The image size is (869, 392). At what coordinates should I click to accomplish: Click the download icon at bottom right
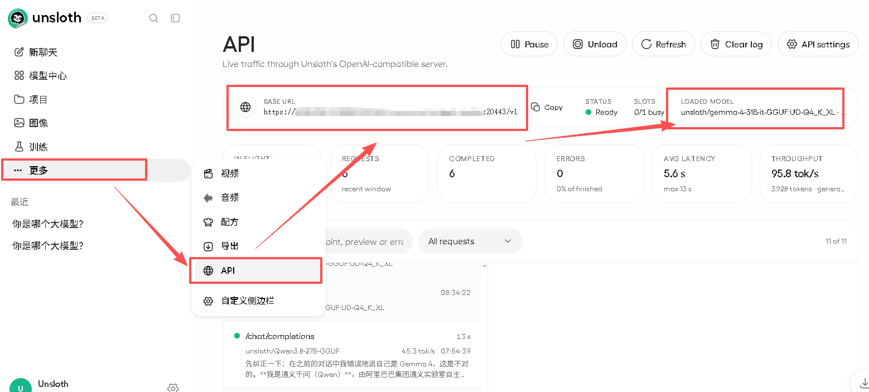pyautogui.click(x=864, y=383)
